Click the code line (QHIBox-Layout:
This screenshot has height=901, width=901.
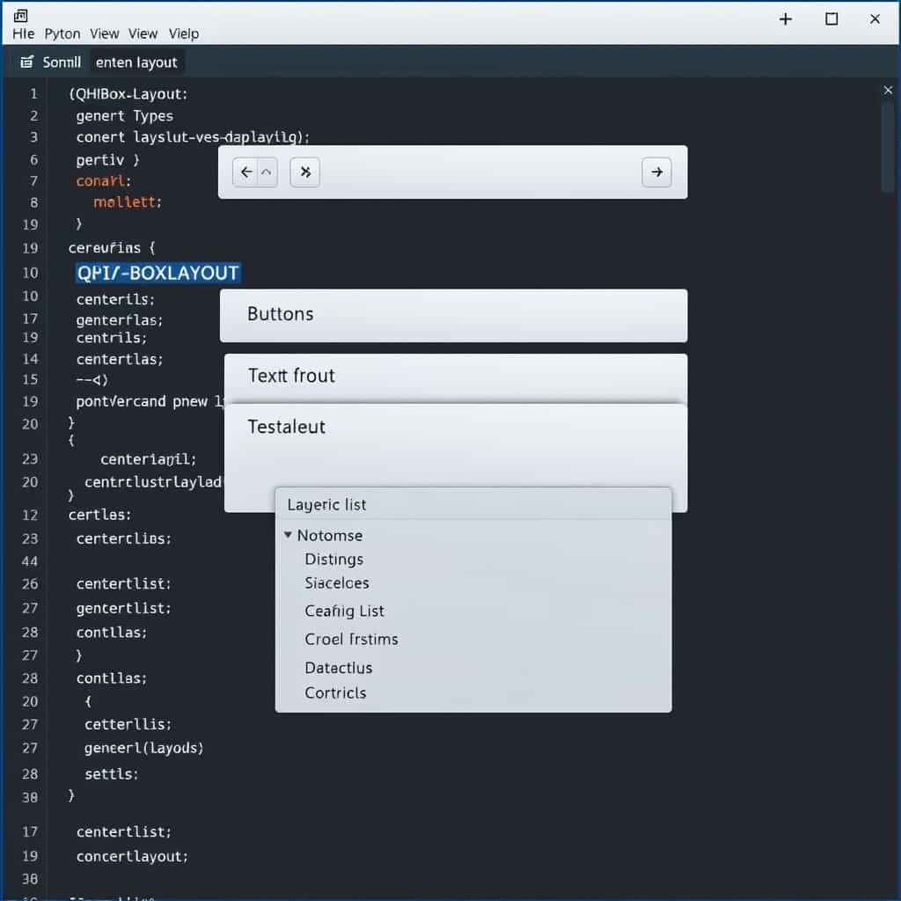click(x=128, y=93)
